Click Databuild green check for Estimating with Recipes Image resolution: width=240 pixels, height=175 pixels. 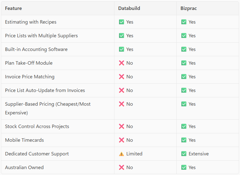coord(122,22)
